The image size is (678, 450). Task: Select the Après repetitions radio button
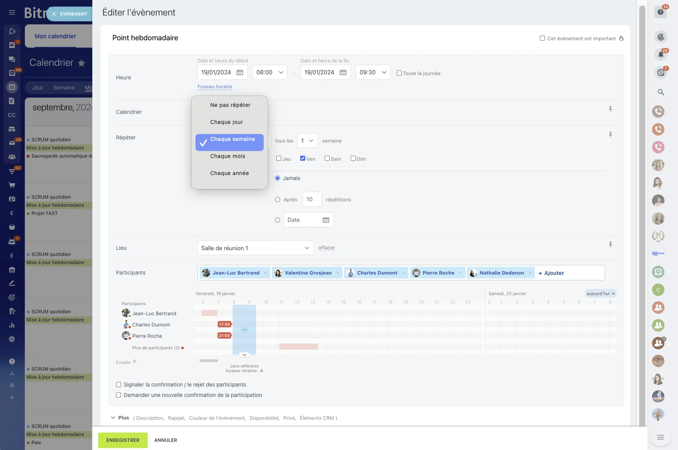click(277, 200)
